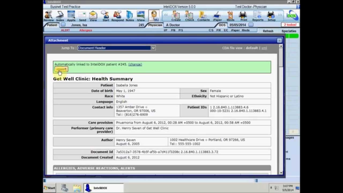Image resolution: width=343 pixels, height=193 pixels.
Task: Open the Review tool in the toolbar
Action: click(49, 16)
